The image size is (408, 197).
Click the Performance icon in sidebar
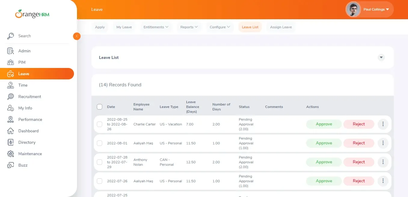point(11,119)
